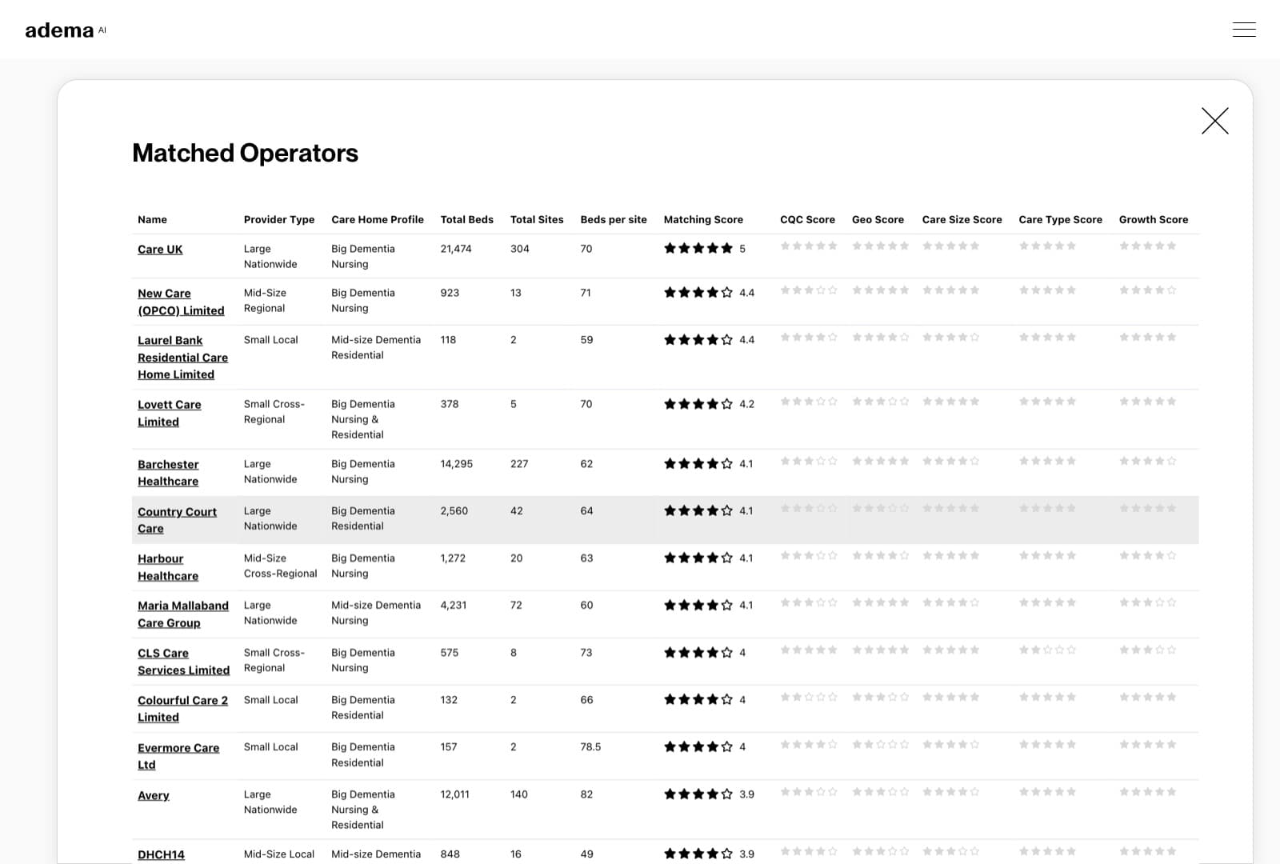Click the Beds per site column header

coord(614,219)
